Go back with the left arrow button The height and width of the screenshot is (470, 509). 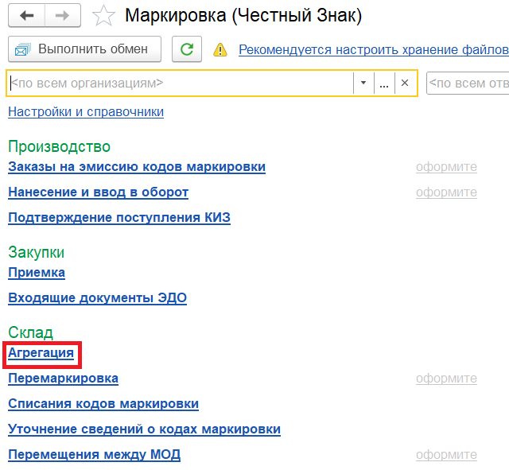pyautogui.click(x=26, y=15)
